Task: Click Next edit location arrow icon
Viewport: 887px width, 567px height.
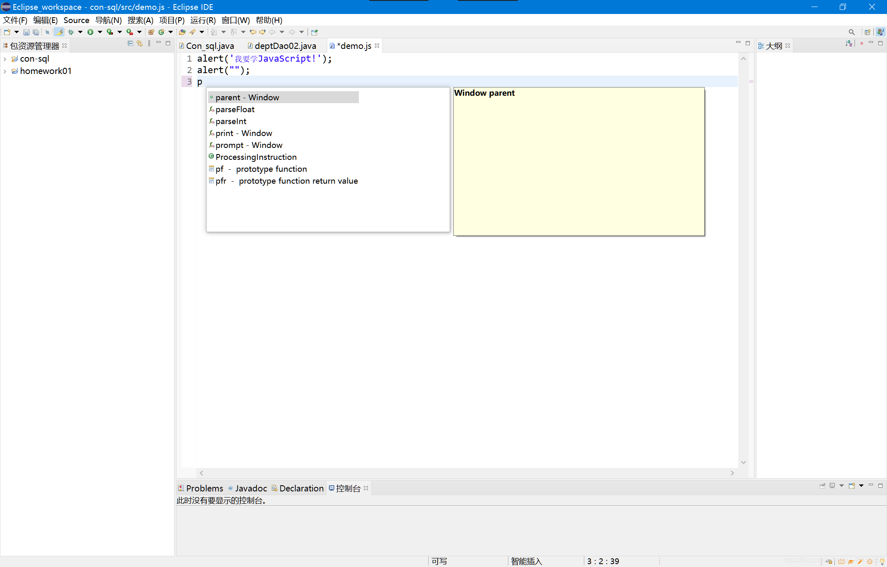Action: (262, 32)
